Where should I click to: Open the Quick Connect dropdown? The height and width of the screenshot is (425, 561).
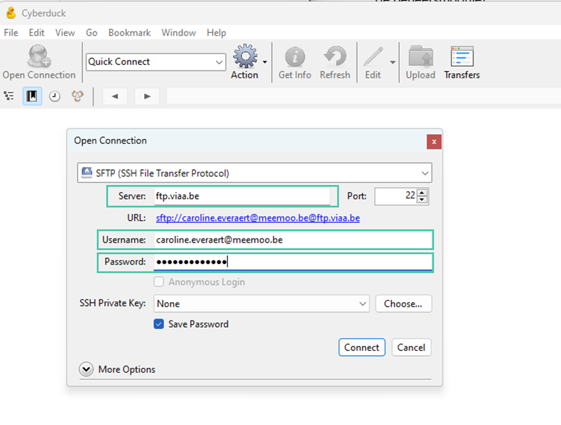pyautogui.click(x=219, y=62)
